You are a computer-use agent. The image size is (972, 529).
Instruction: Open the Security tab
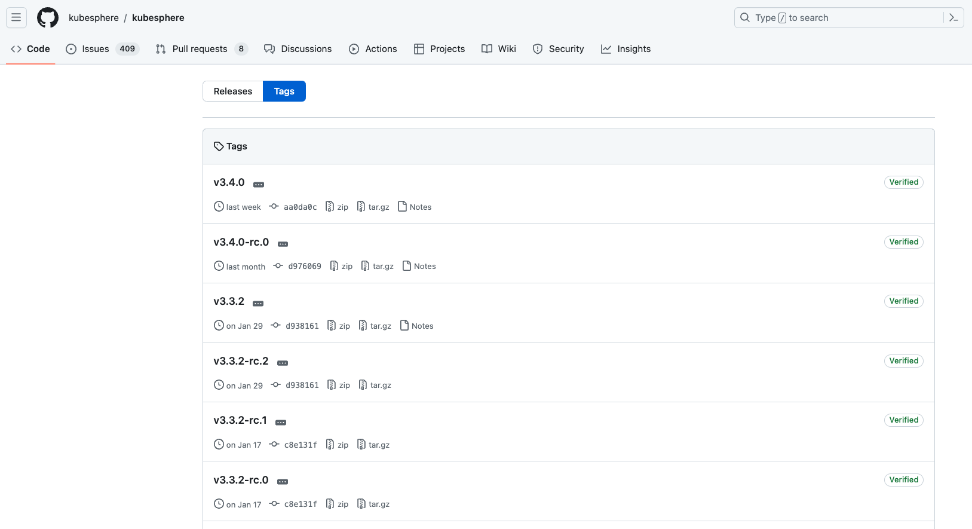tap(558, 49)
